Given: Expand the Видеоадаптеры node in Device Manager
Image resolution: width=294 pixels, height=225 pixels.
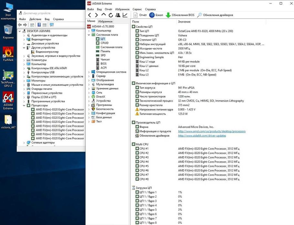Looking at the screenshot, I should click(24, 39).
